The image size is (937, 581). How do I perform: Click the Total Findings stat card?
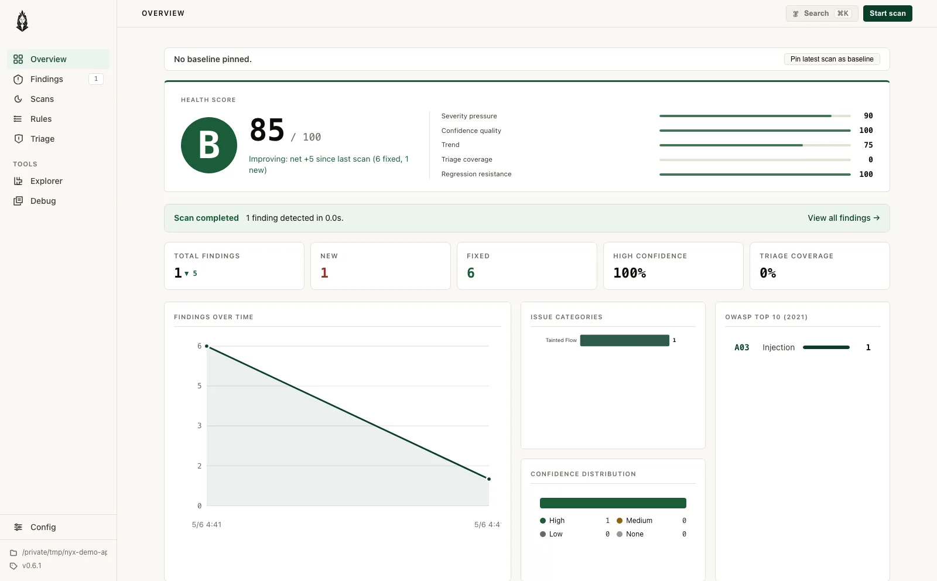coord(234,266)
